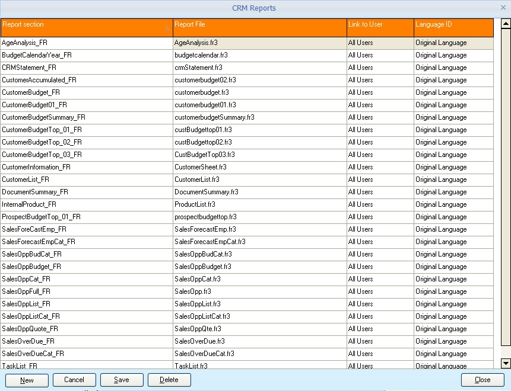Click the Language ID column header
Viewport: 511px width, 391px height.
coord(453,27)
